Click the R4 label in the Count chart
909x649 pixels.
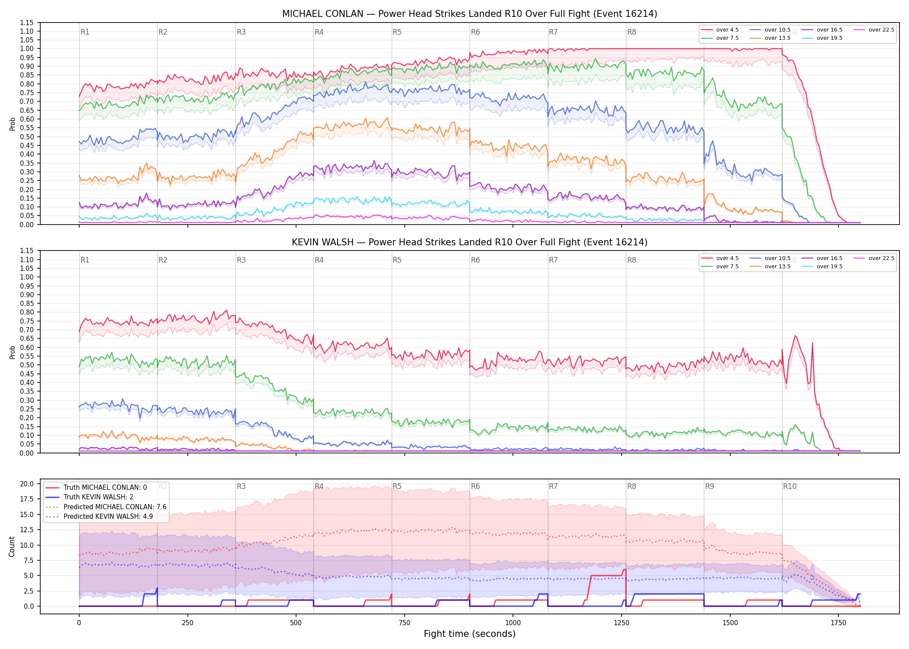(x=319, y=486)
